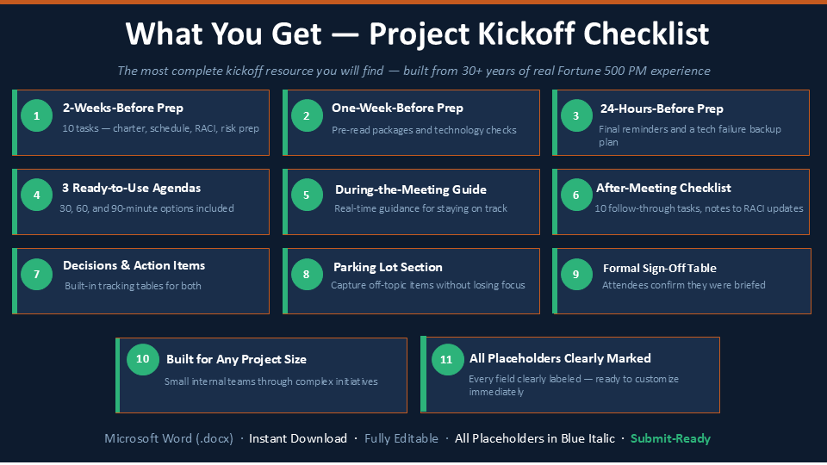
Task: Select the 3 Ready-to-Use Agendas heading
Action: [131, 189]
